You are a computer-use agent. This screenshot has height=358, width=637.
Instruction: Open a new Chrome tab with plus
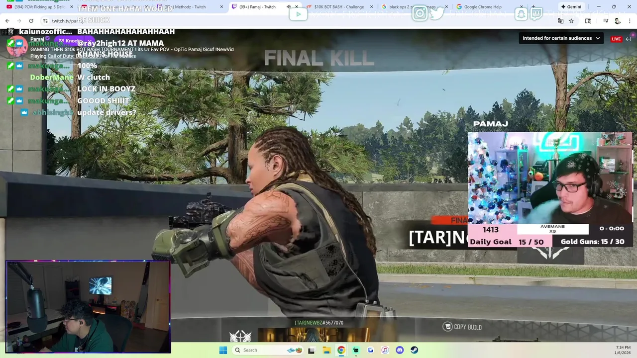(x=533, y=7)
